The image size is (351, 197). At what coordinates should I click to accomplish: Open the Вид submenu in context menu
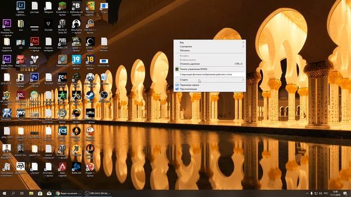210,43
